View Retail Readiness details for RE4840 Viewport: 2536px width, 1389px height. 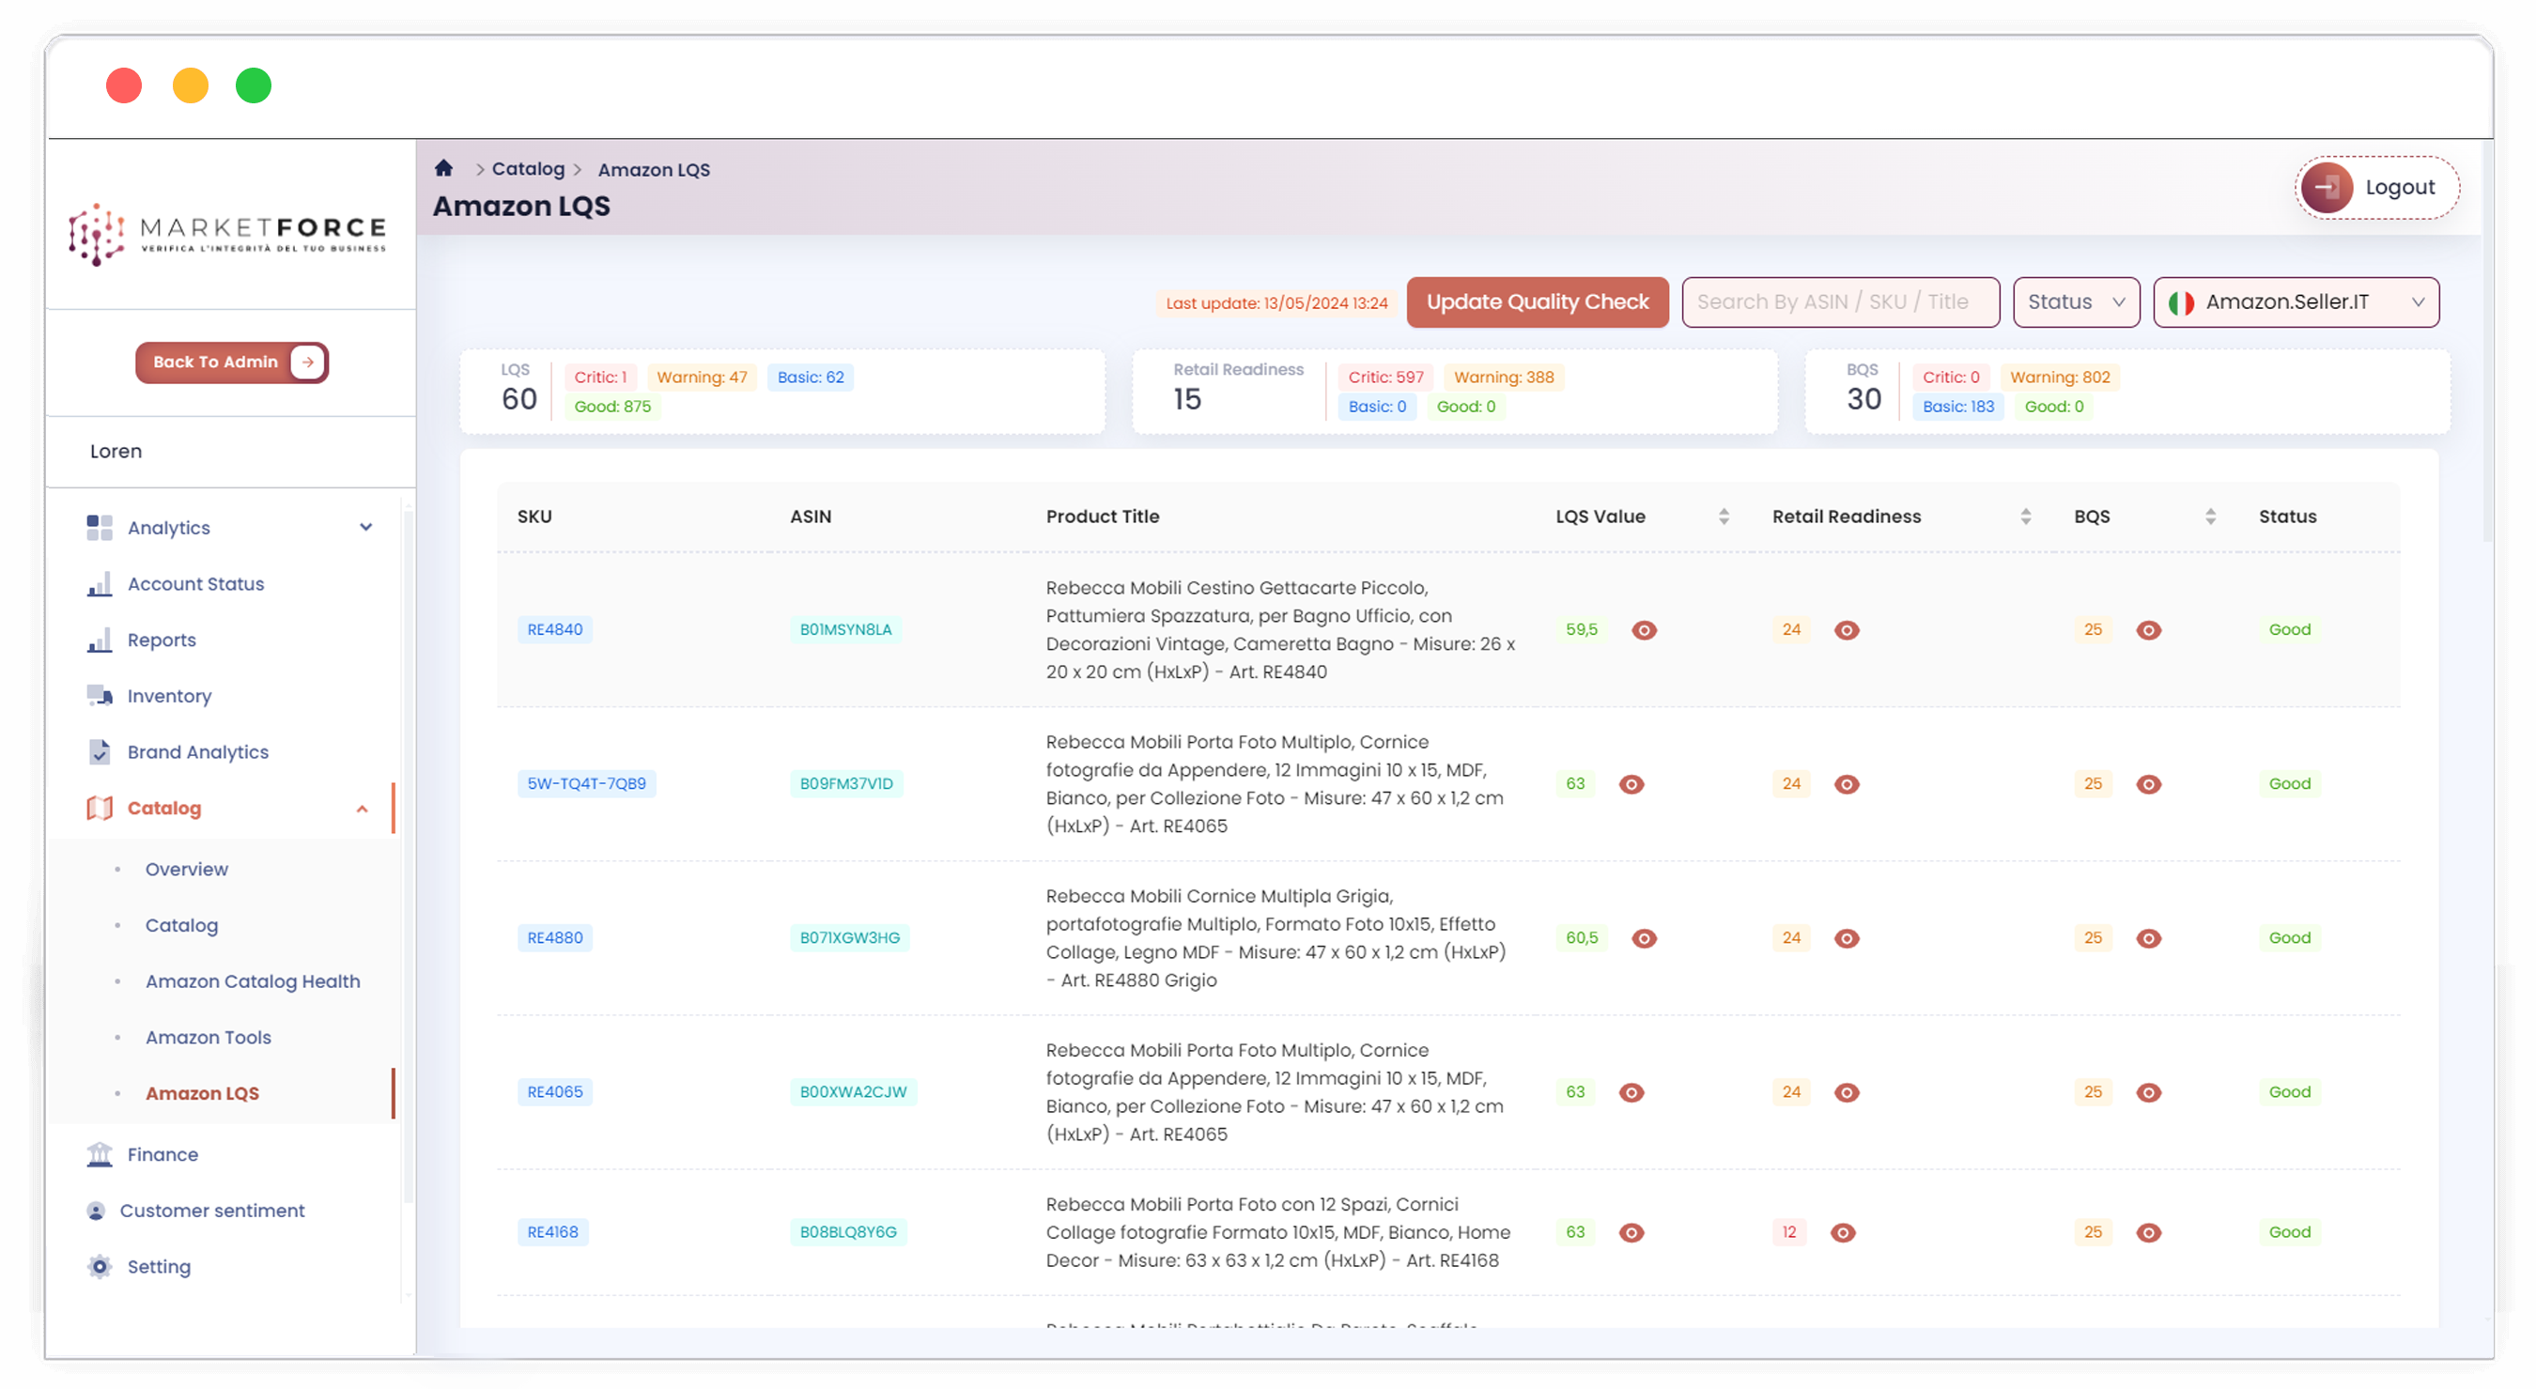[x=1847, y=630]
